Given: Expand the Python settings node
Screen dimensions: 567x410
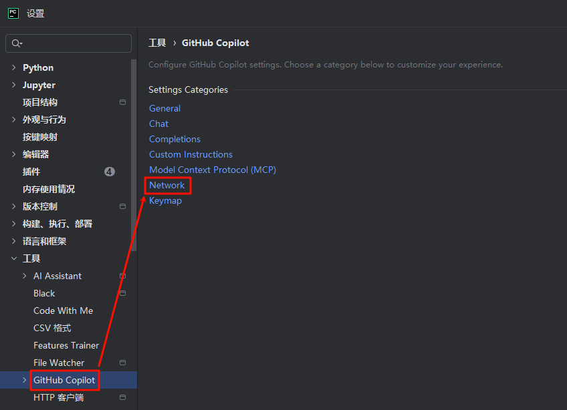Looking at the screenshot, I should [14, 67].
